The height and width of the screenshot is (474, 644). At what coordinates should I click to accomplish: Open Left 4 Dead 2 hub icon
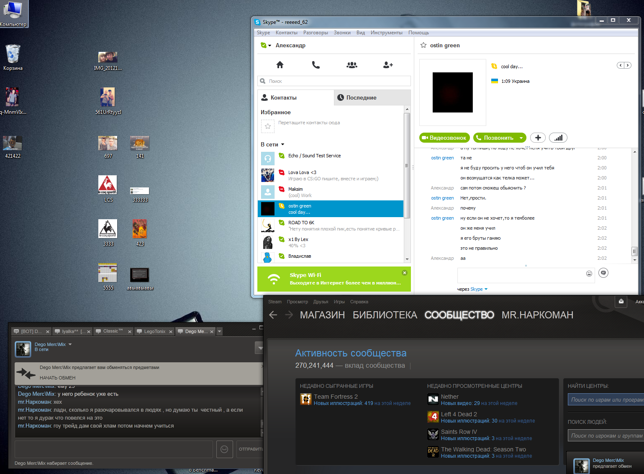pos(433,417)
